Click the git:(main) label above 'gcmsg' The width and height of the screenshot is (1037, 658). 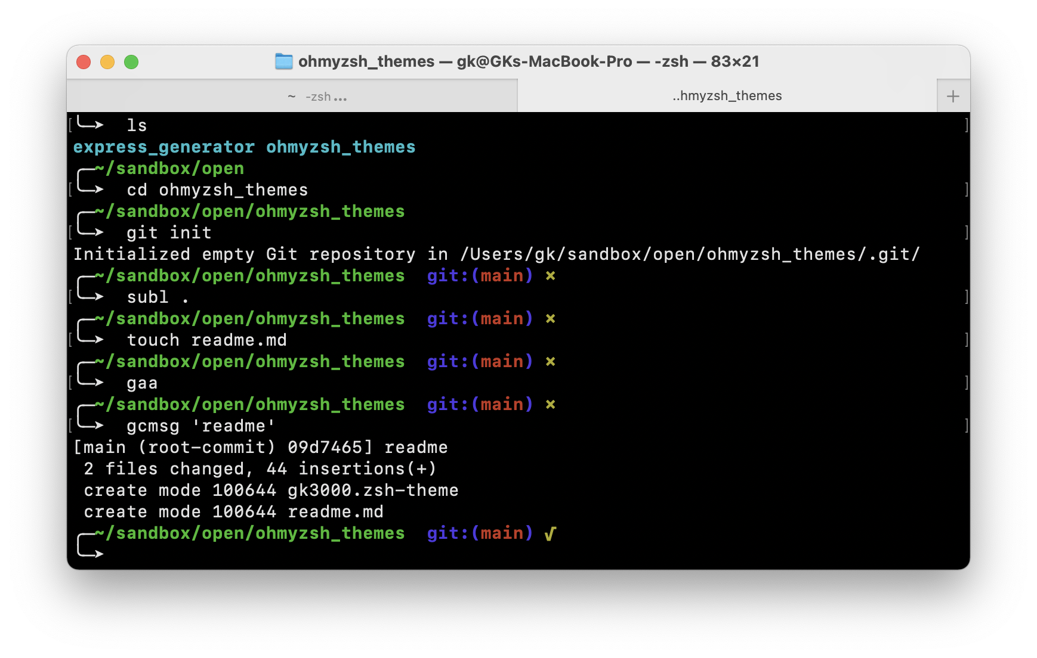click(480, 405)
